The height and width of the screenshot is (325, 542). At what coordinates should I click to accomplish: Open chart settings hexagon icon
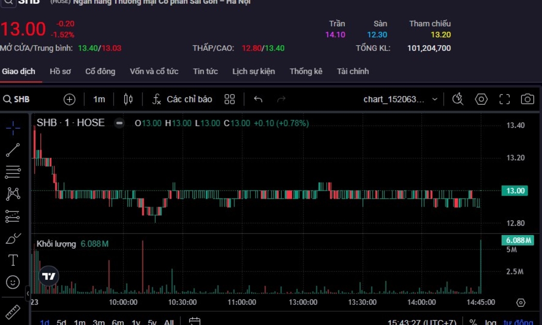[481, 99]
